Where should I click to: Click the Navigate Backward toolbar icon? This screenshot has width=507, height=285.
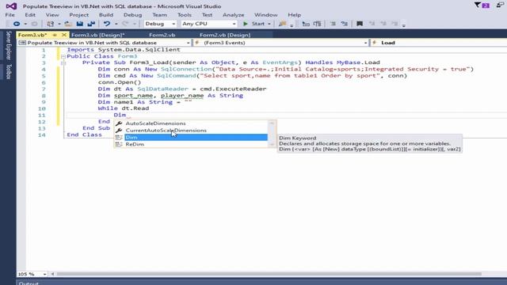pos(16,24)
